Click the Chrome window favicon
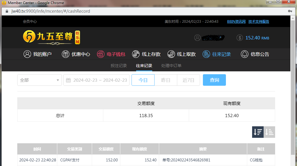Viewport: 297px width, 166px height. (4, 3)
